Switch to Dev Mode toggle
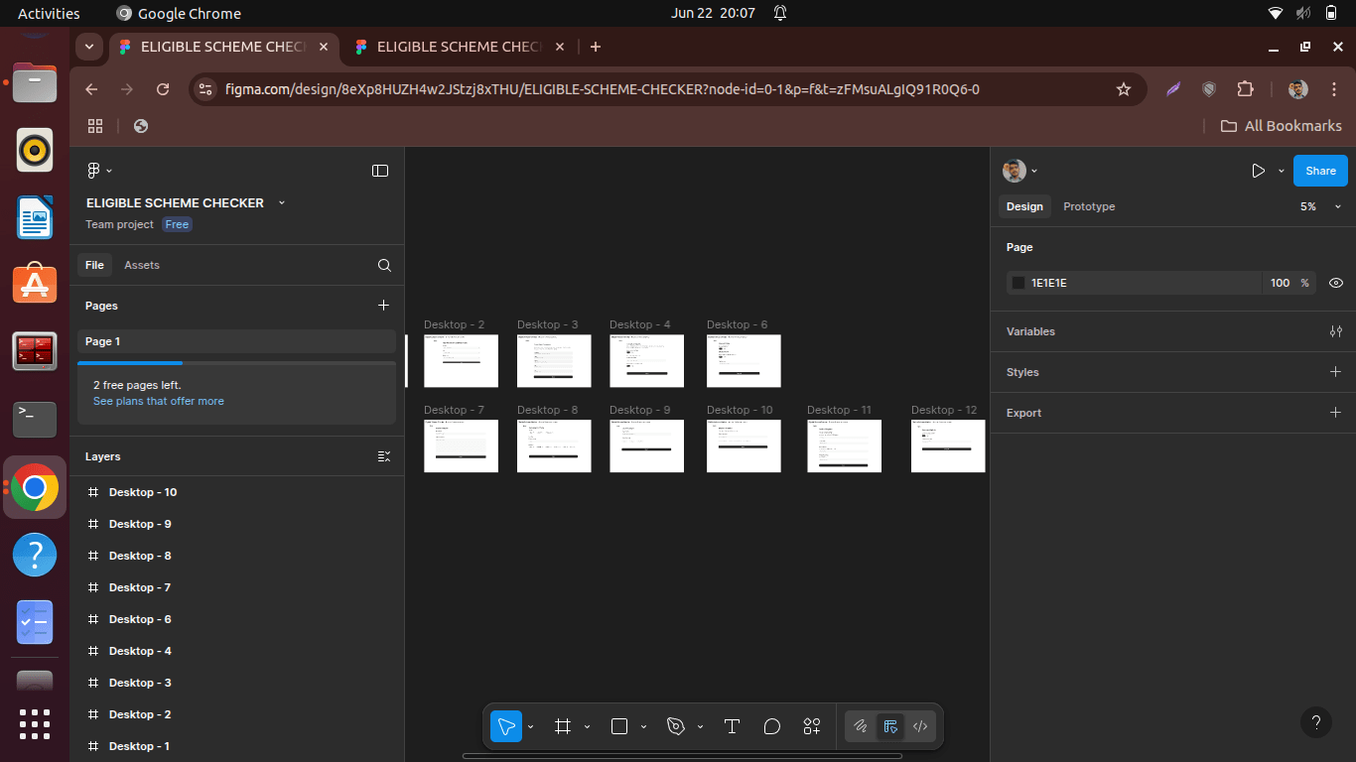Viewport: 1356px width, 762px height. 920,726
